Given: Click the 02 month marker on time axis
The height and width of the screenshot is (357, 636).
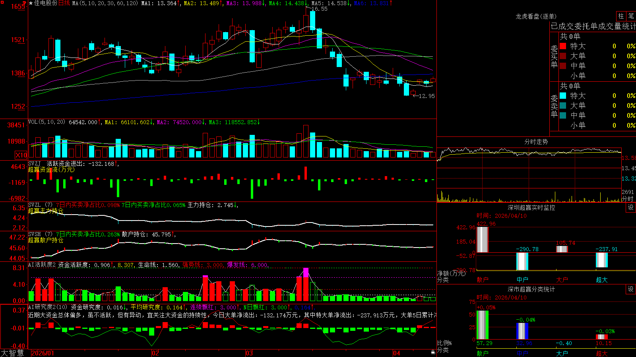Looking at the screenshot, I should 155,353.
